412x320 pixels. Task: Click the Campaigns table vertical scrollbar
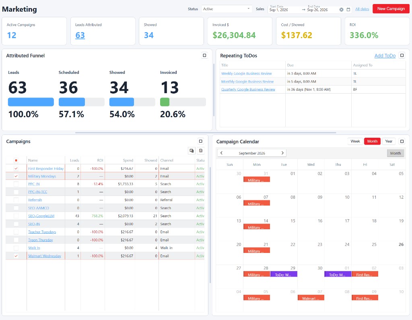(210, 225)
